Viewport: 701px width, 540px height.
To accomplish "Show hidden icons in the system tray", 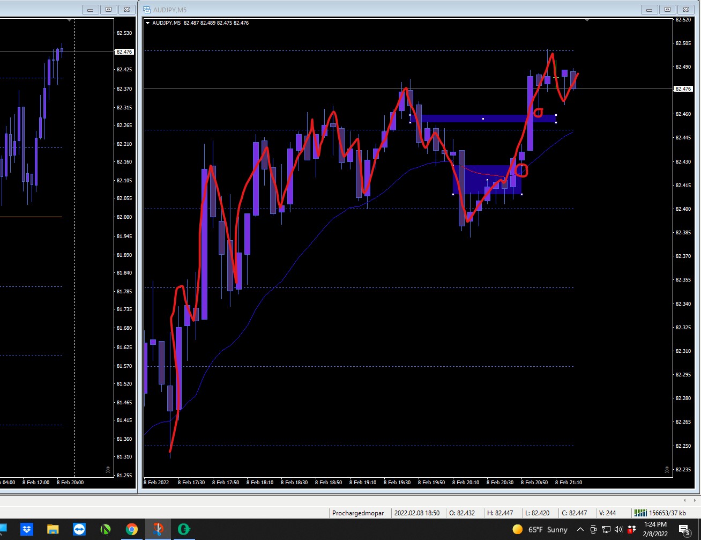I will pos(580,529).
